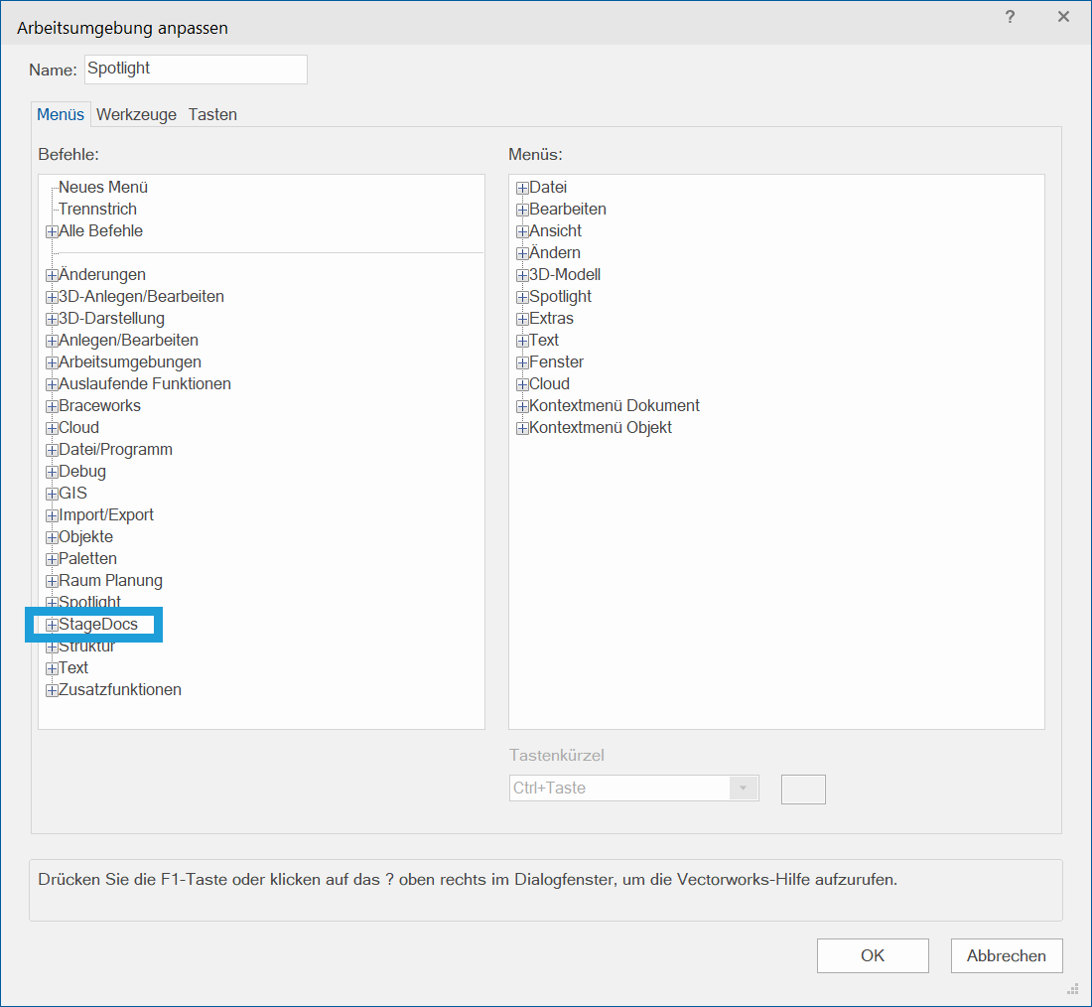Expand Alle Befehle in commands list

point(52,231)
